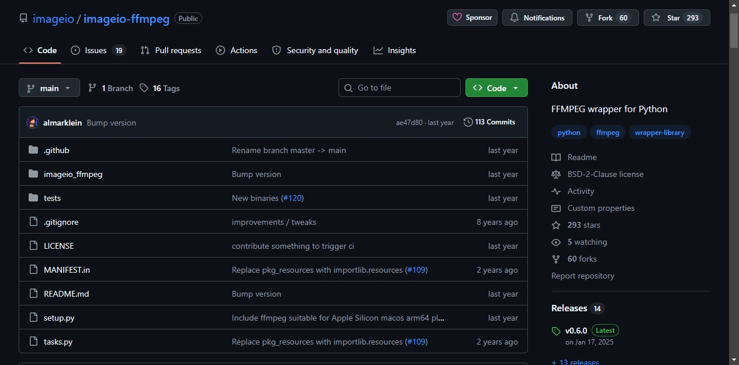Click Report repository

583,276
